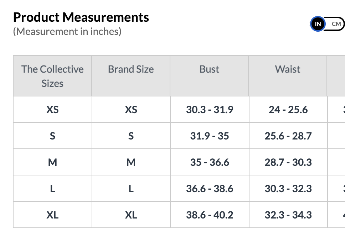This screenshot has height=237, width=345.
Task: Select the XS row Collective size cell
Action: click(x=52, y=110)
